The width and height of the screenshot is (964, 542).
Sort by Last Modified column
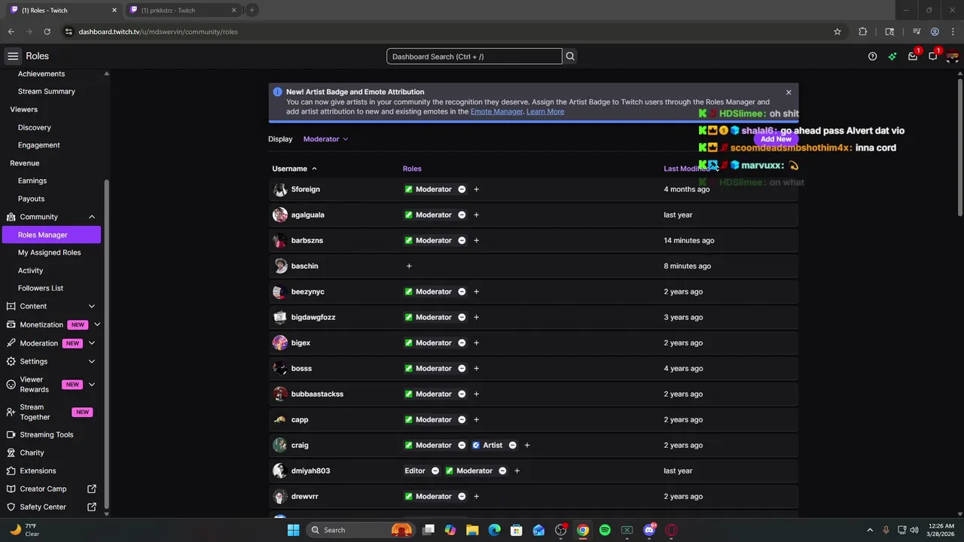click(691, 169)
